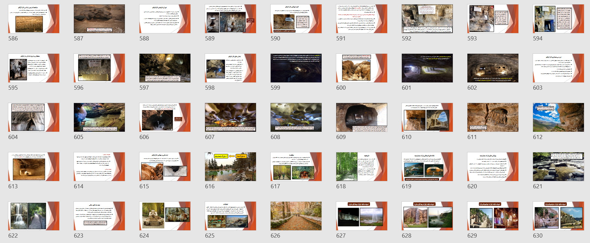This screenshot has width=590, height=243.
Task: Select slide 586 thumbnail
Action: point(34,19)
